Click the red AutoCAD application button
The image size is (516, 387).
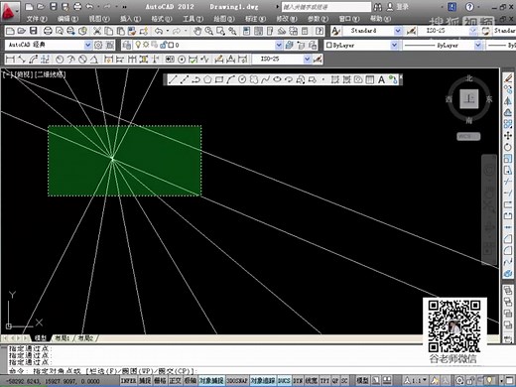[9, 12]
